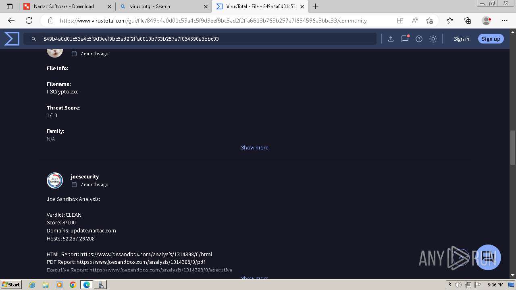Open the browser tab actions menu icon
Screen dimensions: 516x290
click(10, 6)
